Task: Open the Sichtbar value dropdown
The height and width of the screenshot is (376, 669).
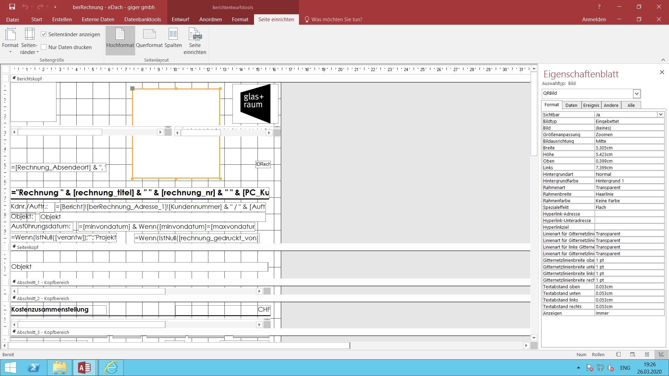Action: click(x=660, y=115)
